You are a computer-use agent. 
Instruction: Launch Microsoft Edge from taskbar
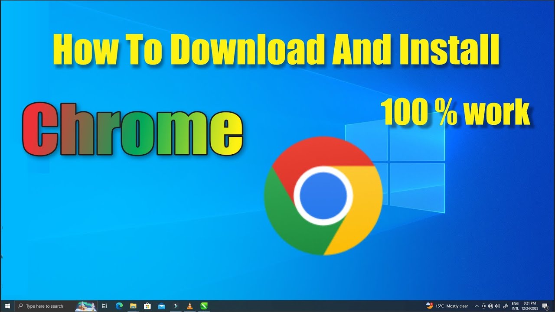[119, 306]
